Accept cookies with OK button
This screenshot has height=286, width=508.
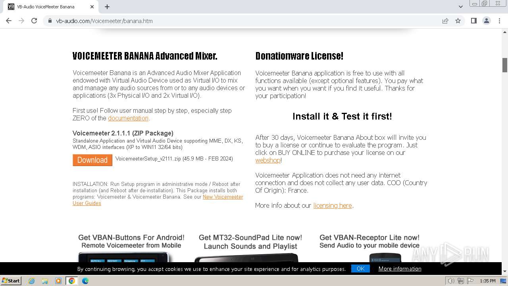360,269
